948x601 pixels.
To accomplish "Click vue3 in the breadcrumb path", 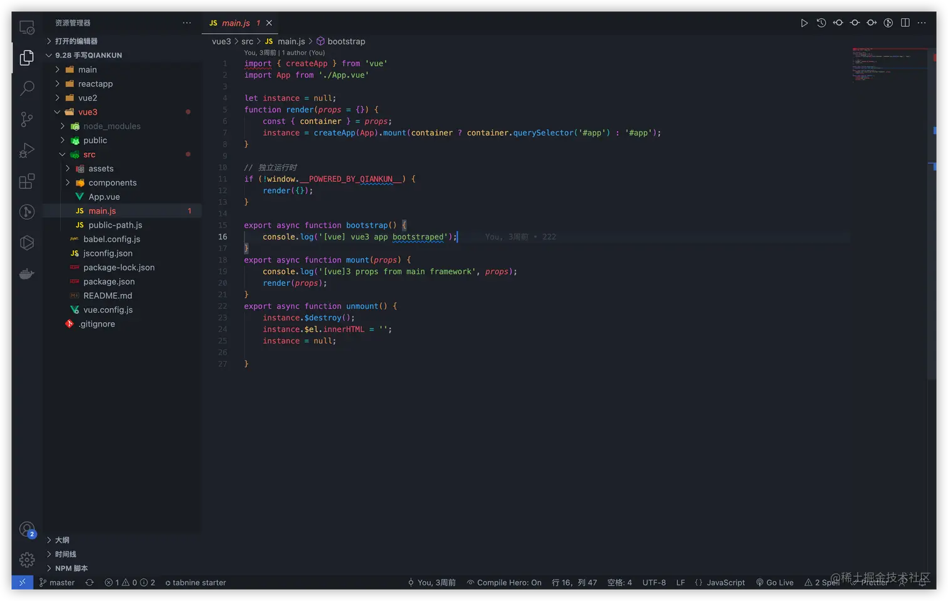I will pyautogui.click(x=221, y=41).
